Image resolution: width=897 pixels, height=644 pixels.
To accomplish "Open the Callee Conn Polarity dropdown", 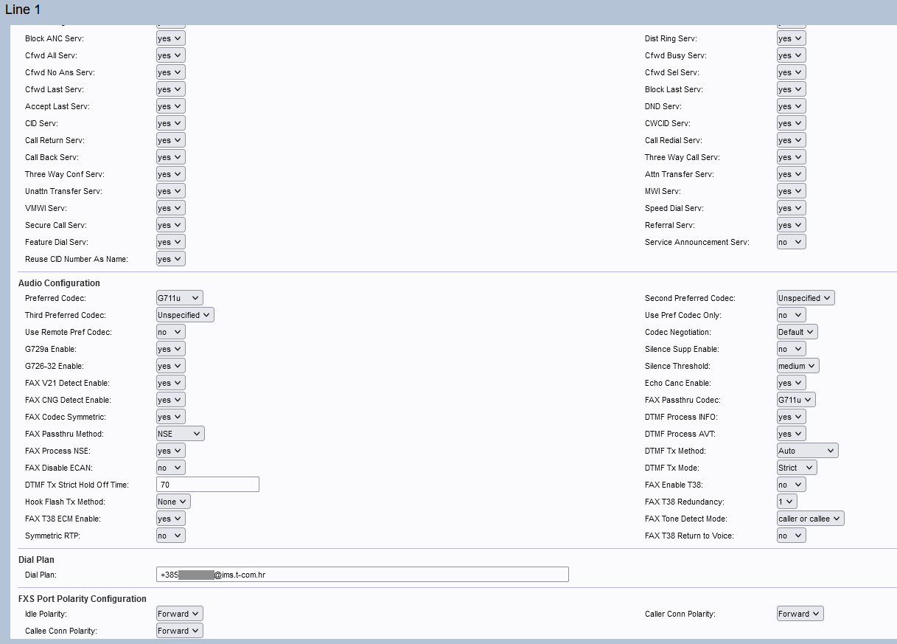I will [x=179, y=631].
